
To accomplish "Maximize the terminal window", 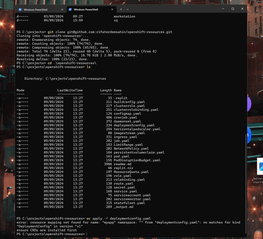I will [233, 9].
